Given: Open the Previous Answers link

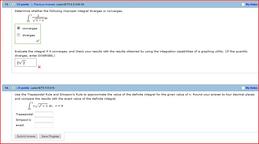Looking at the screenshot, I should coord(44,4).
